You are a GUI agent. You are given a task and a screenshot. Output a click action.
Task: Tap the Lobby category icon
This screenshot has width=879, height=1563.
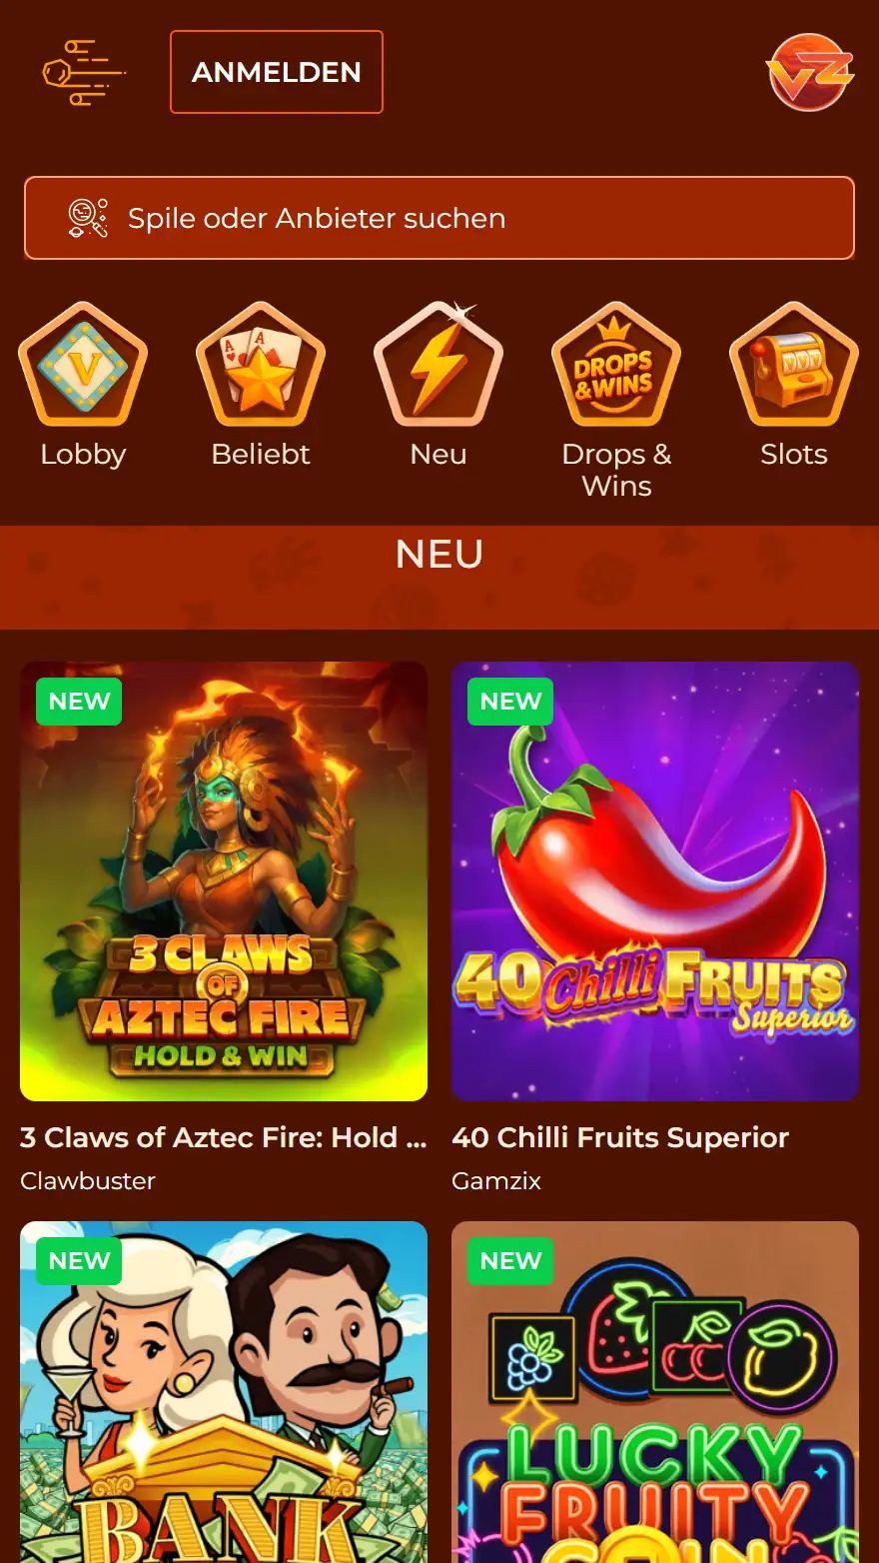[83, 365]
